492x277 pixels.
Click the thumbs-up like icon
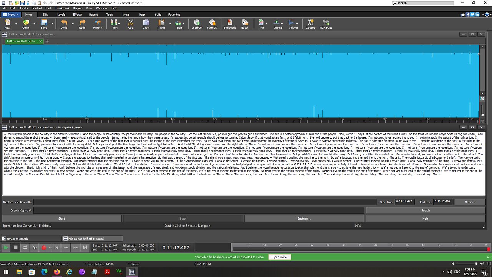pyautogui.click(x=463, y=15)
